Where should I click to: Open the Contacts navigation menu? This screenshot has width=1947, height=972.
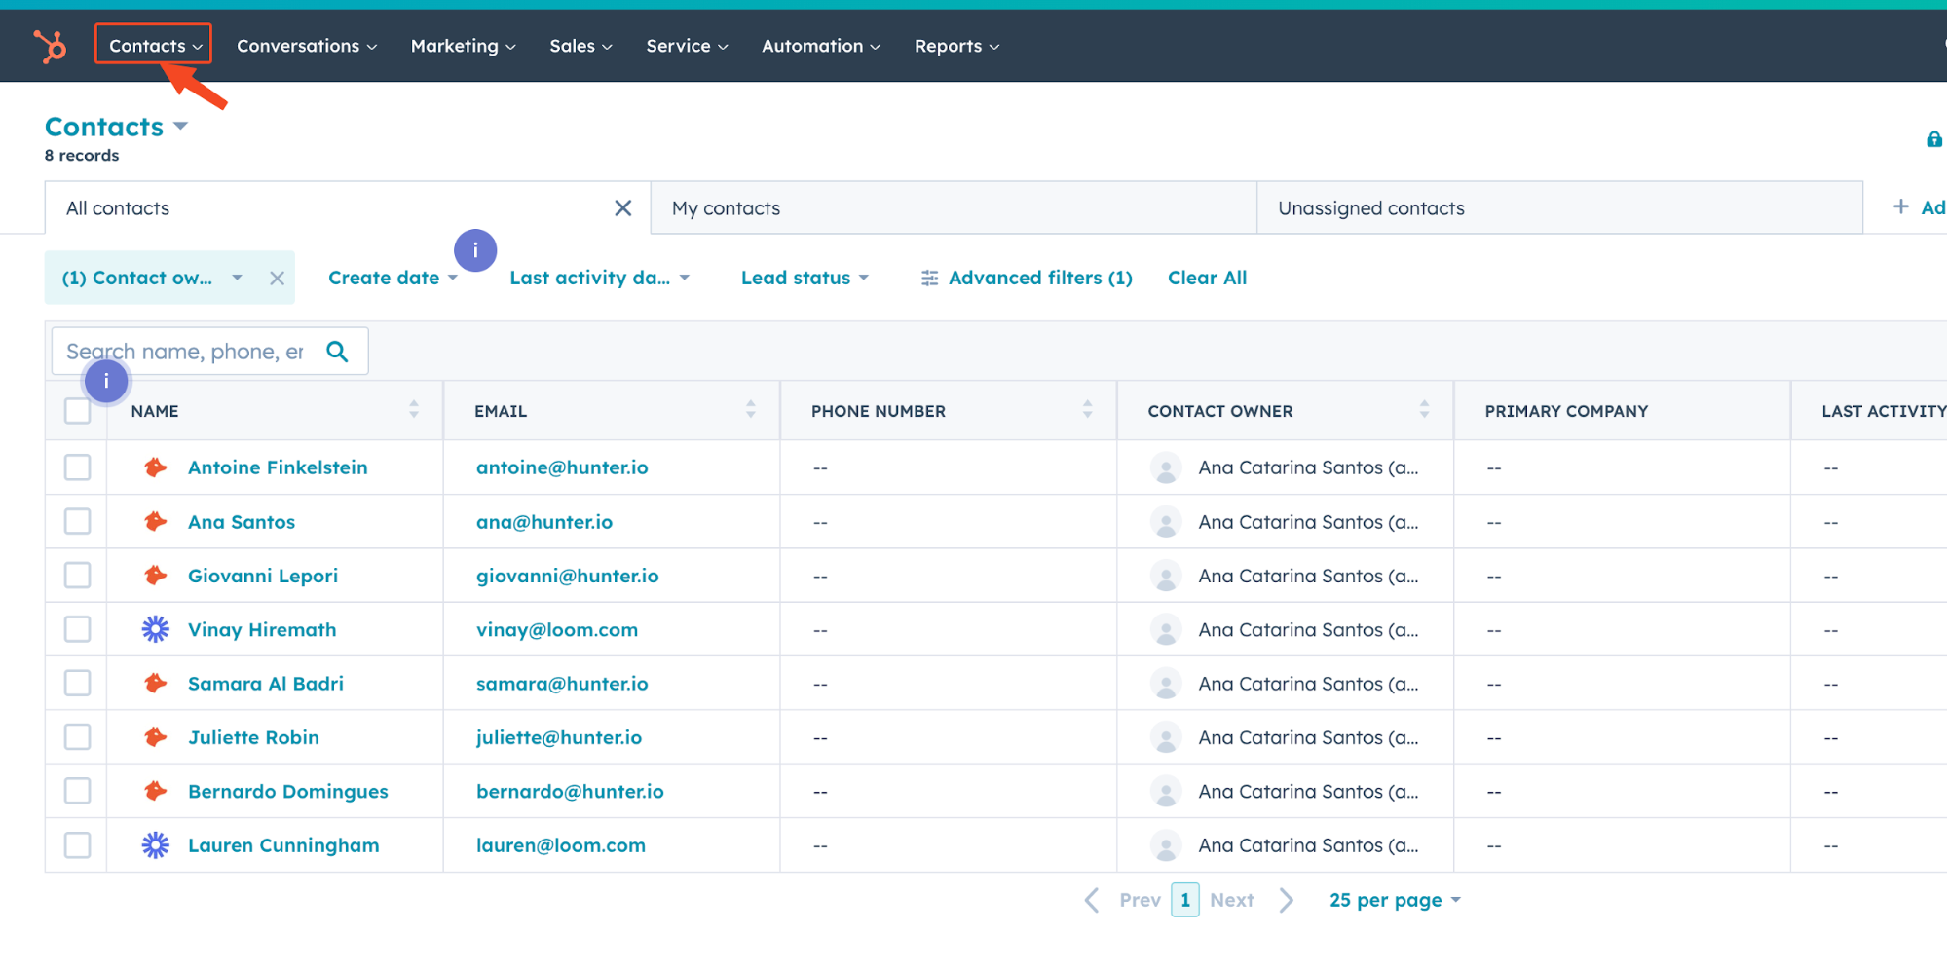coord(154,45)
